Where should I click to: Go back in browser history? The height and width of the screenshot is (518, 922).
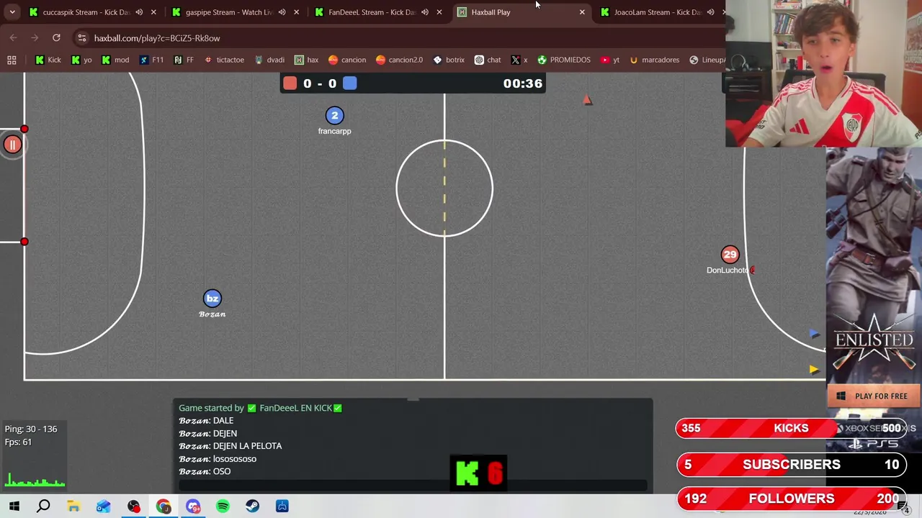(13, 38)
